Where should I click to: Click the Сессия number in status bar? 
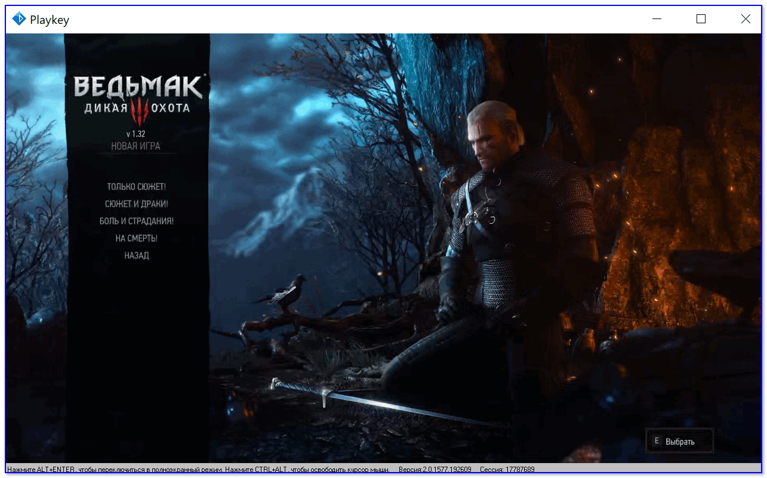[507, 470]
